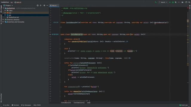Fold the preleva function in the gutter

click(60, 63)
